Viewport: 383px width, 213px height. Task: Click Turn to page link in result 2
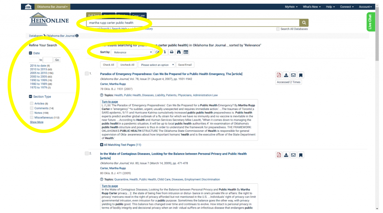click(110, 186)
